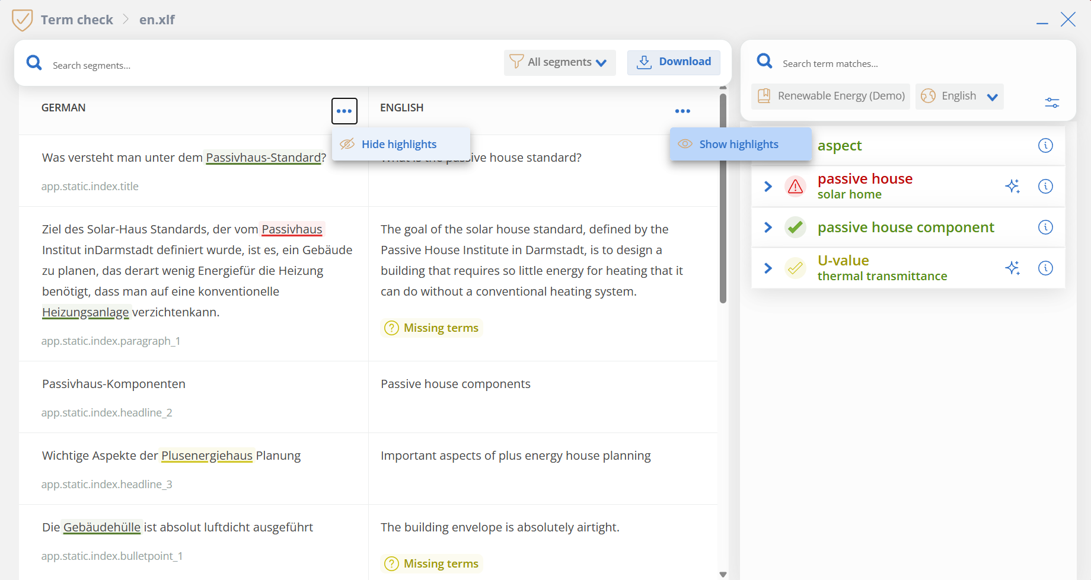Select 'Passive house components' English segment
1091x580 pixels.
(x=455, y=384)
